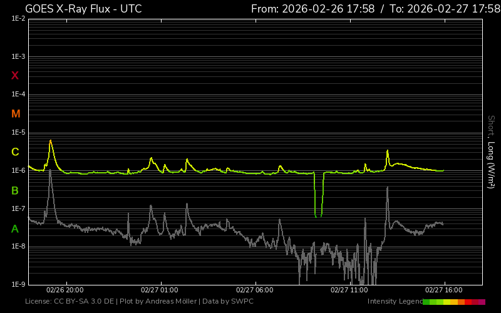Click the 'Short, Long (W/m²)' axis title
Image resolution: width=501 pixels, height=313 pixels.
491,152
